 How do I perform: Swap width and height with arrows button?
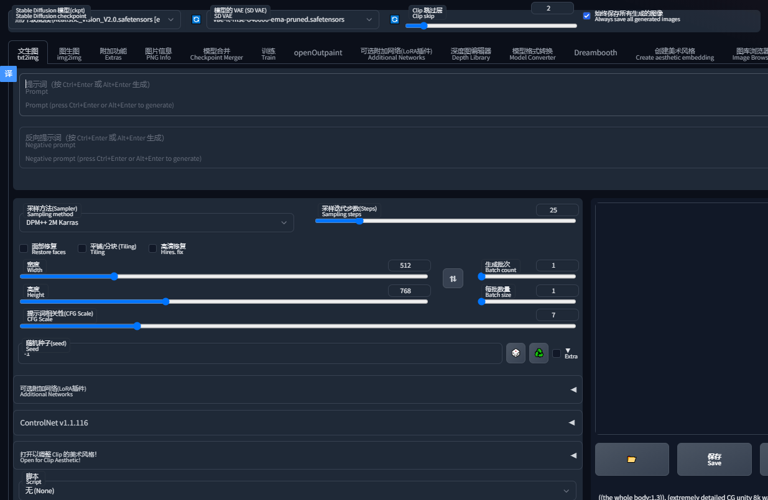(453, 278)
